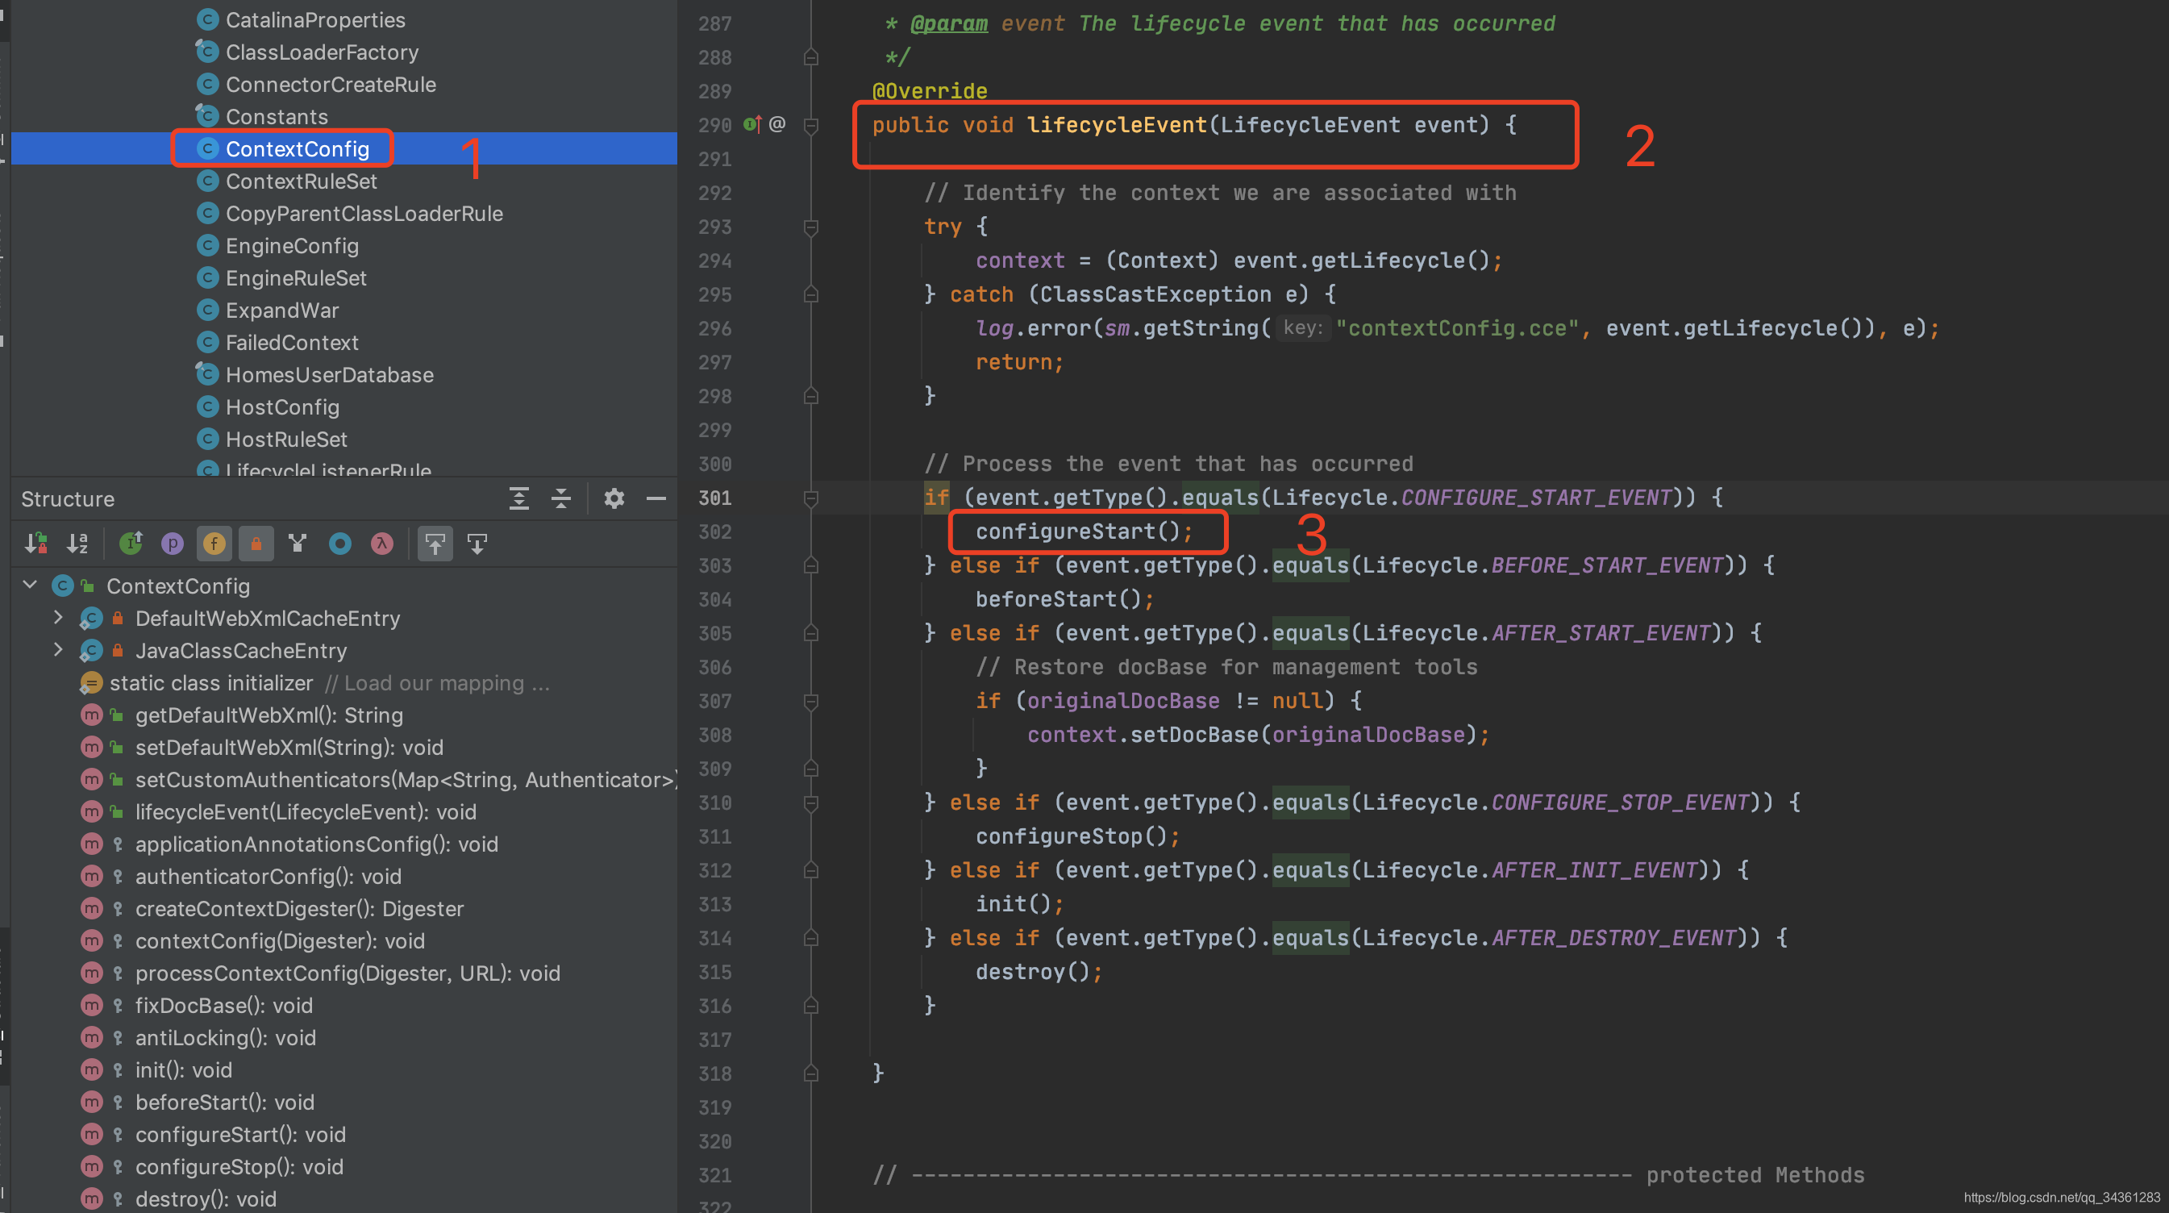Screen dimensions: 2169x1213
Task: Click the @param Javadoc tag link
Action: (949, 23)
